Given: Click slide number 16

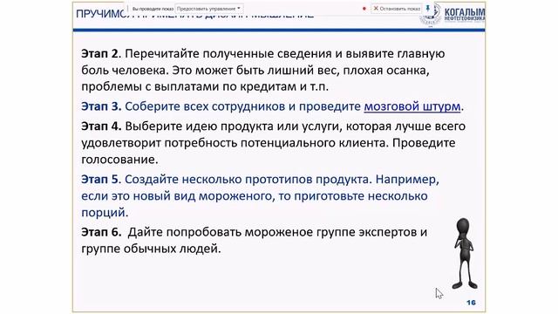Looking at the screenshot, I should 471,303.
